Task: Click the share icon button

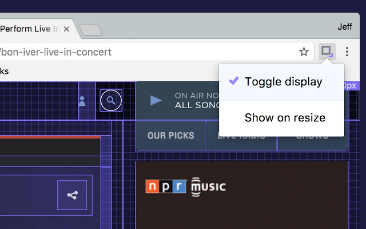Action: tap(72, 195)
